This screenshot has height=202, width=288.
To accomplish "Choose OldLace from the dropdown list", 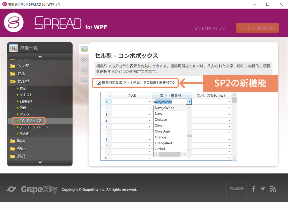I will (170, 120).
